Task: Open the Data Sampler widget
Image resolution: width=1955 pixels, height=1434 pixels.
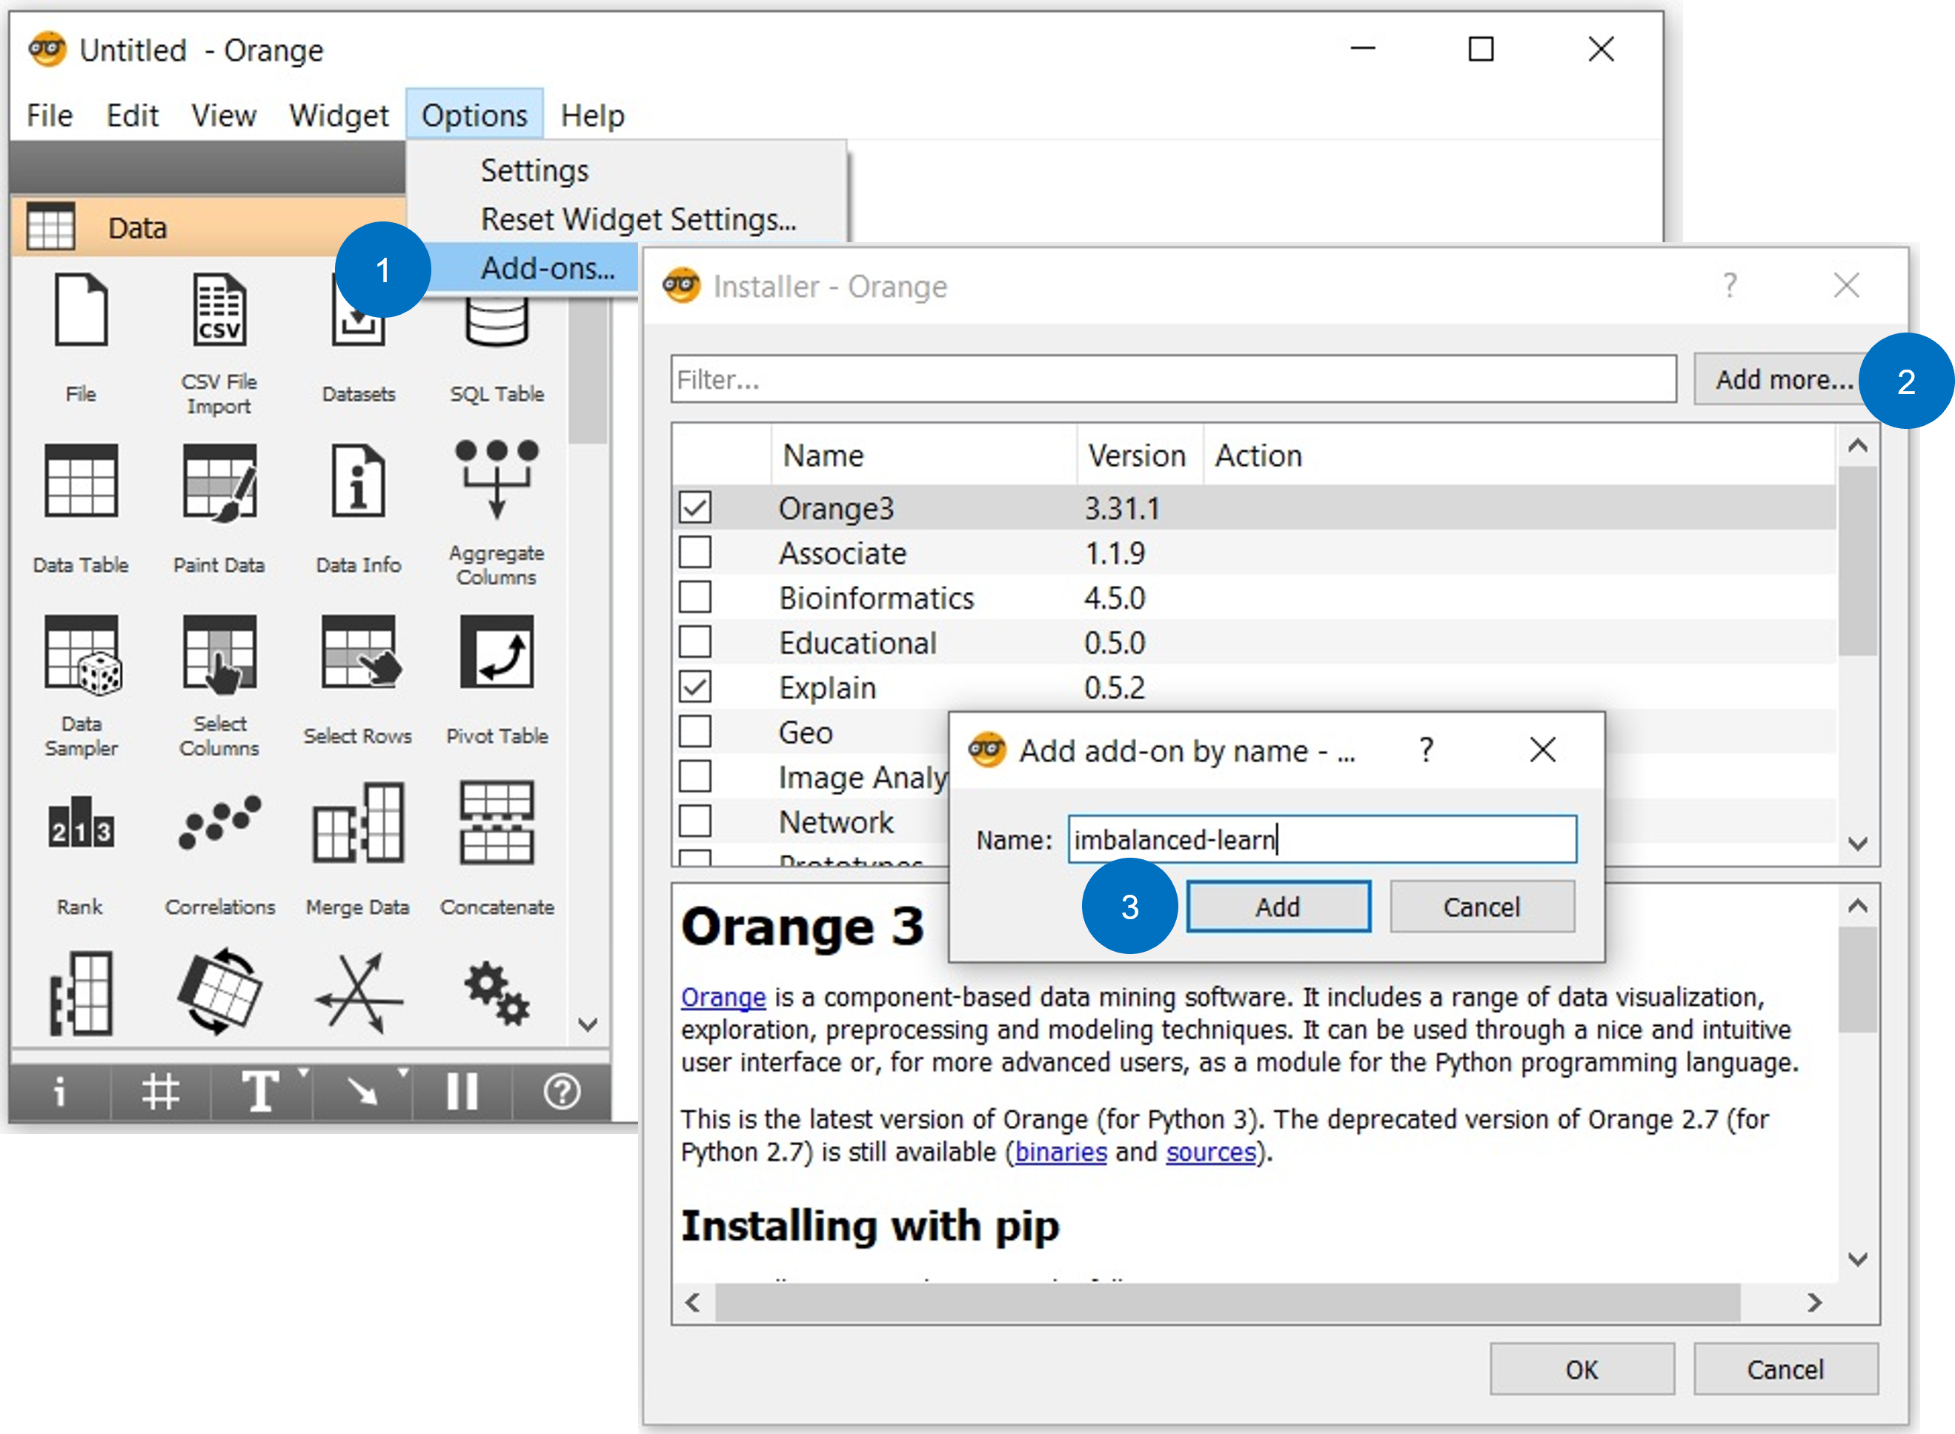Action: pos(81,653)
